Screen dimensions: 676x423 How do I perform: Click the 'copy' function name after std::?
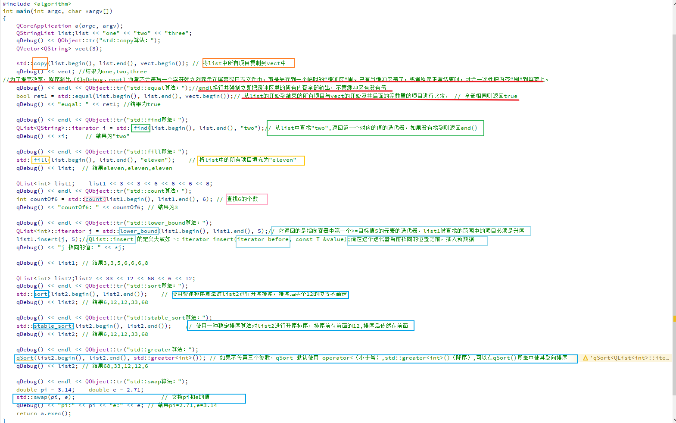40,63
